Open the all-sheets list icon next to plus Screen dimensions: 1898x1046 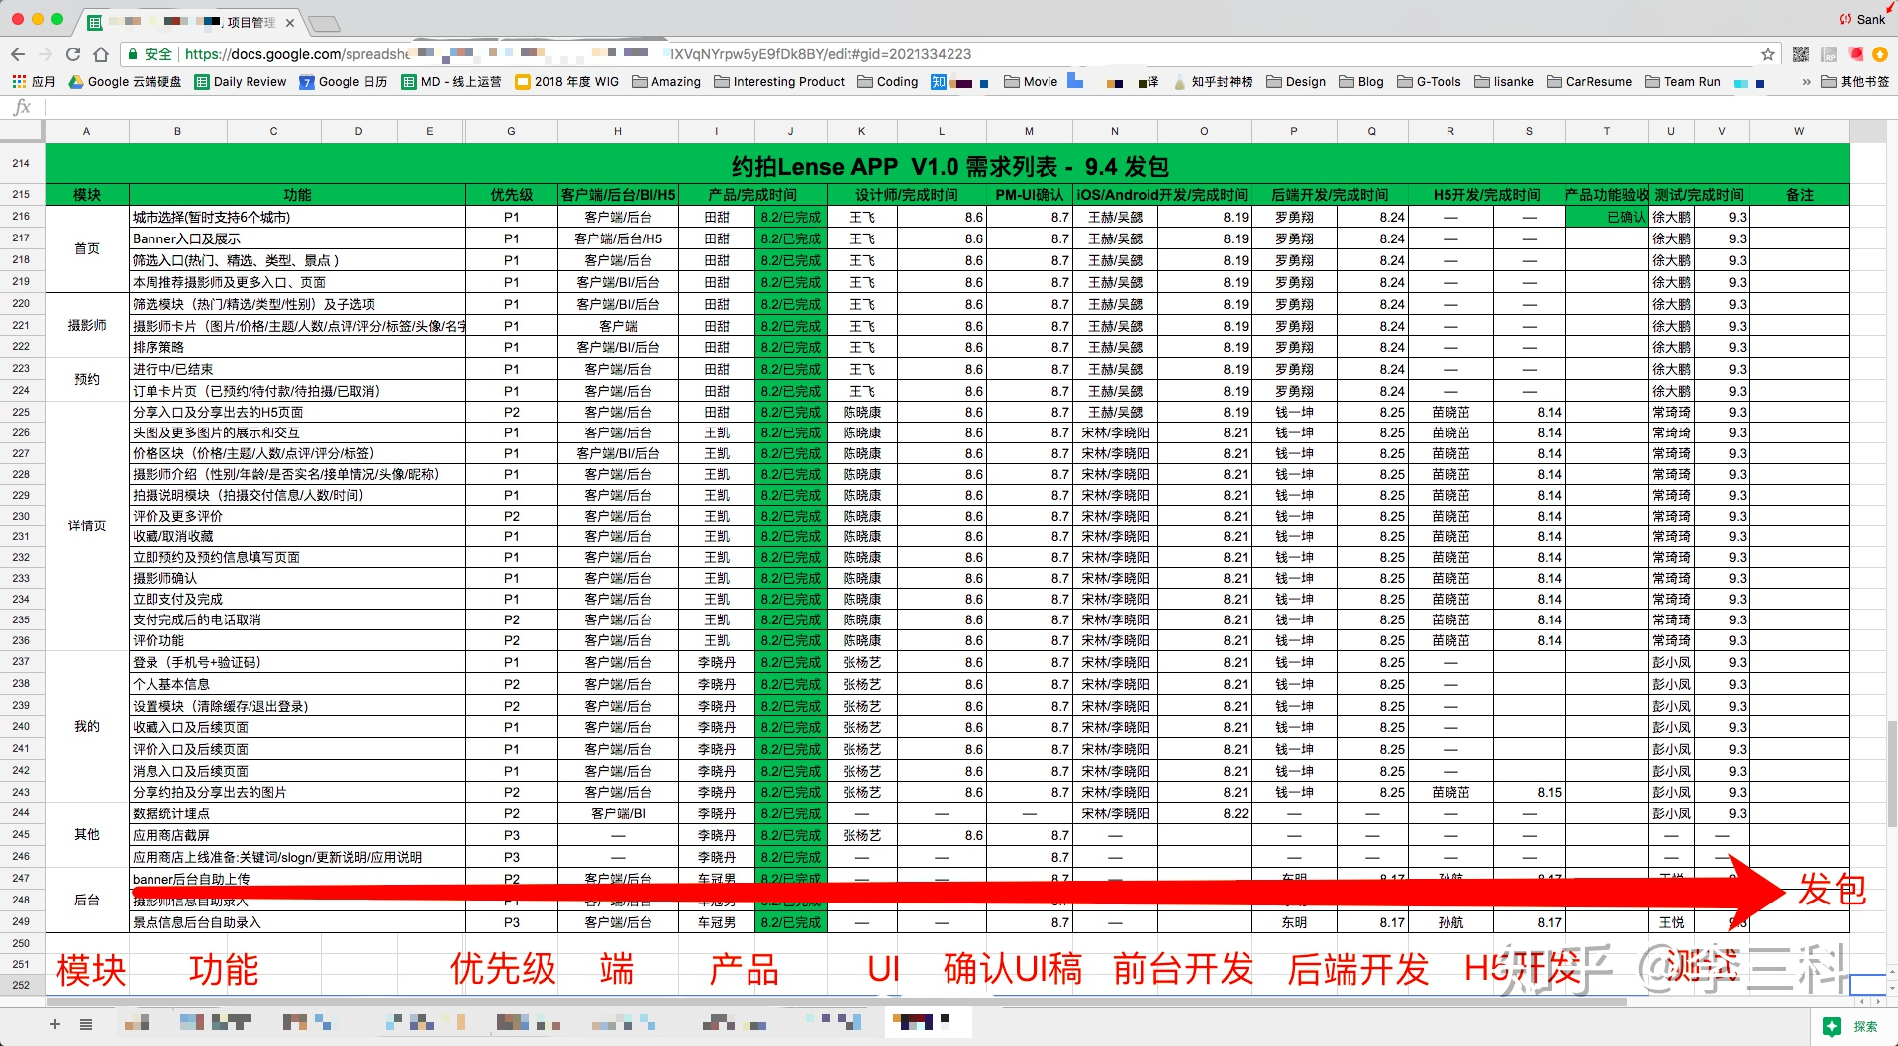pos(85,1024)
